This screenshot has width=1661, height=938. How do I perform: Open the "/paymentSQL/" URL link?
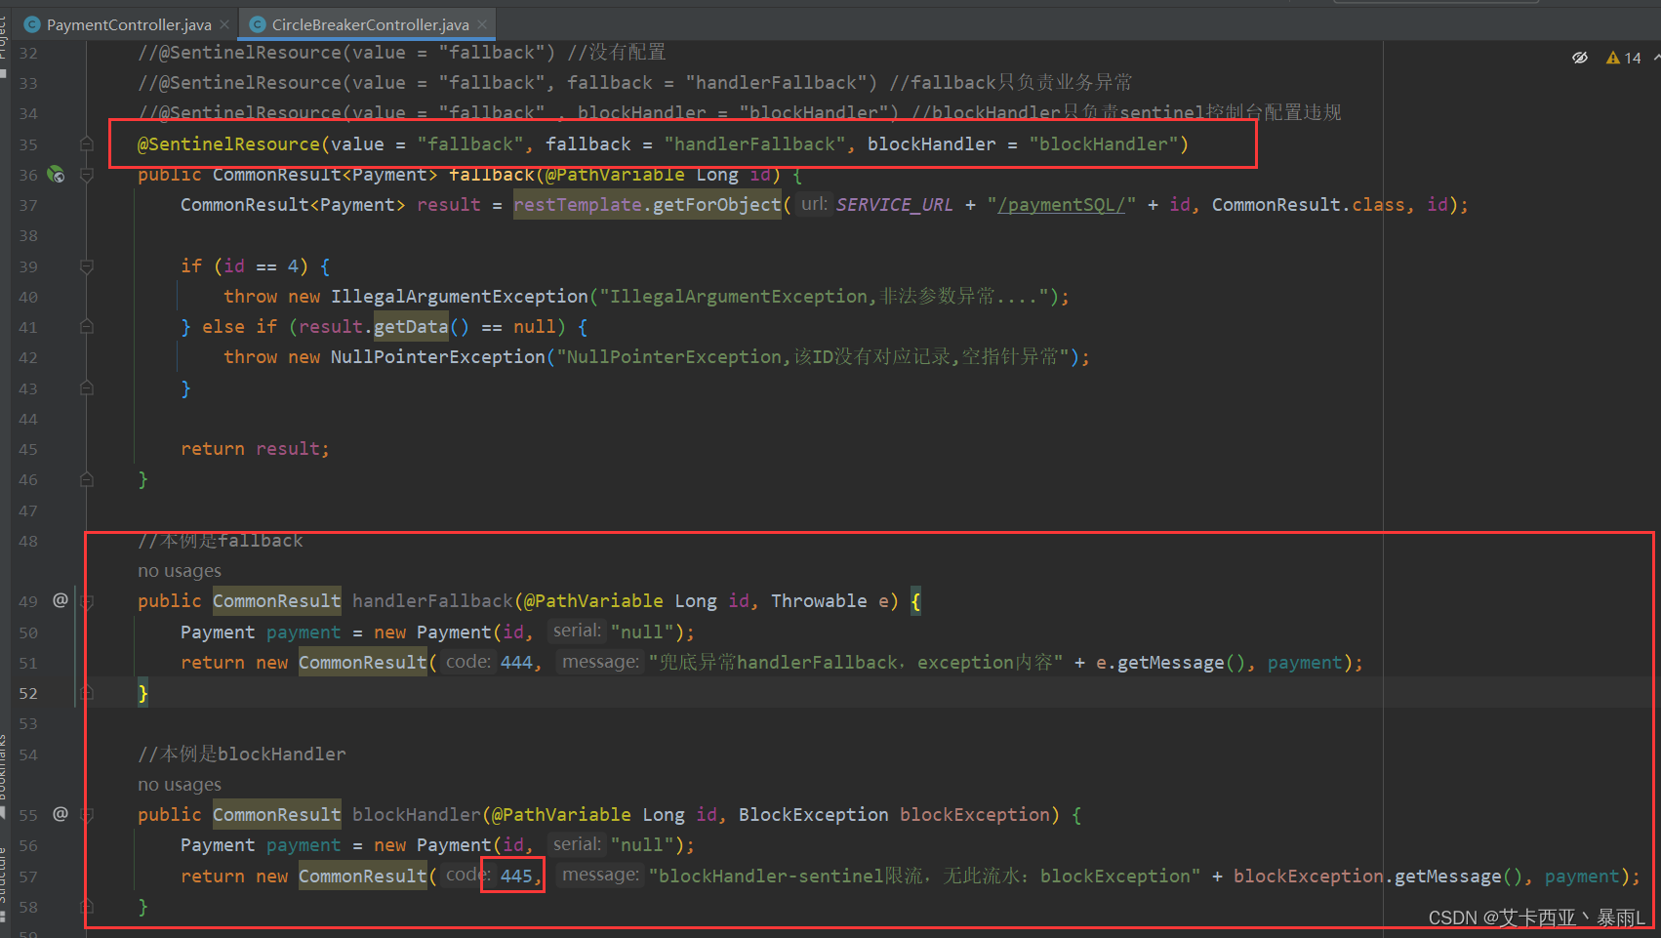[1061, 205]
